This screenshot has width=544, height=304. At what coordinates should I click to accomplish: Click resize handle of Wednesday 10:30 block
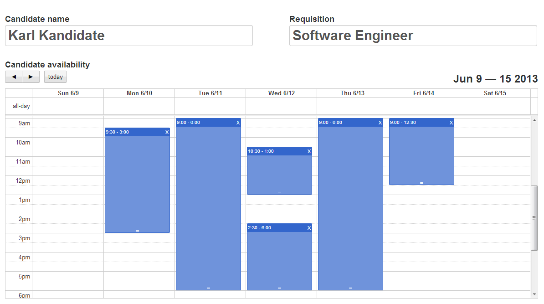tap(279, 193)
